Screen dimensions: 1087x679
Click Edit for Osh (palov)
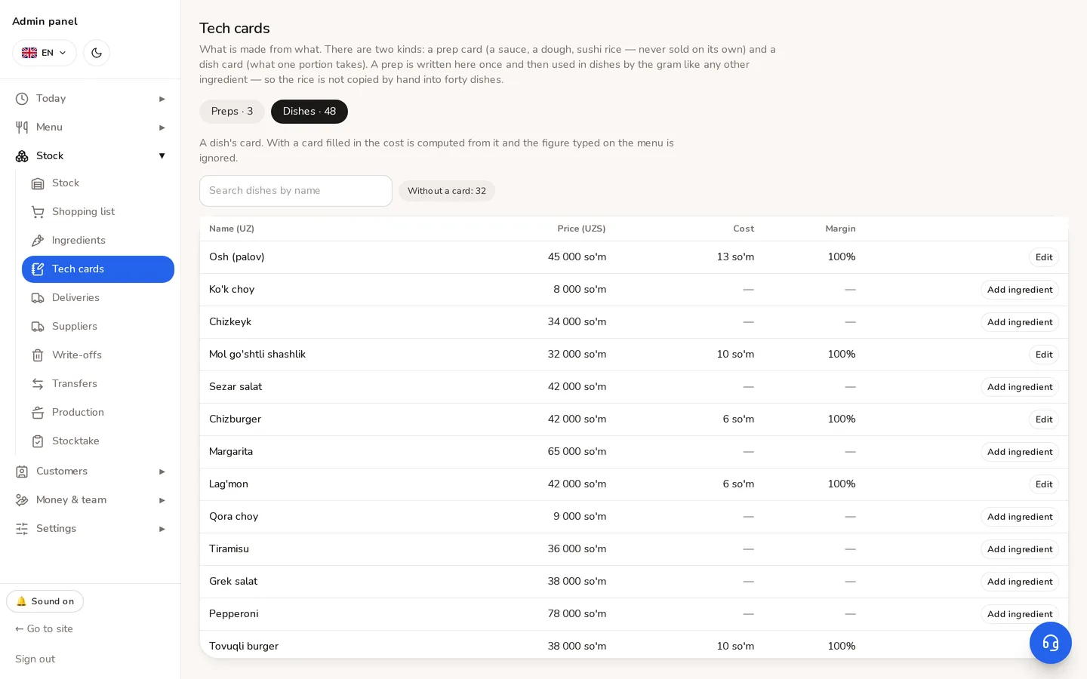[1044, 257]
